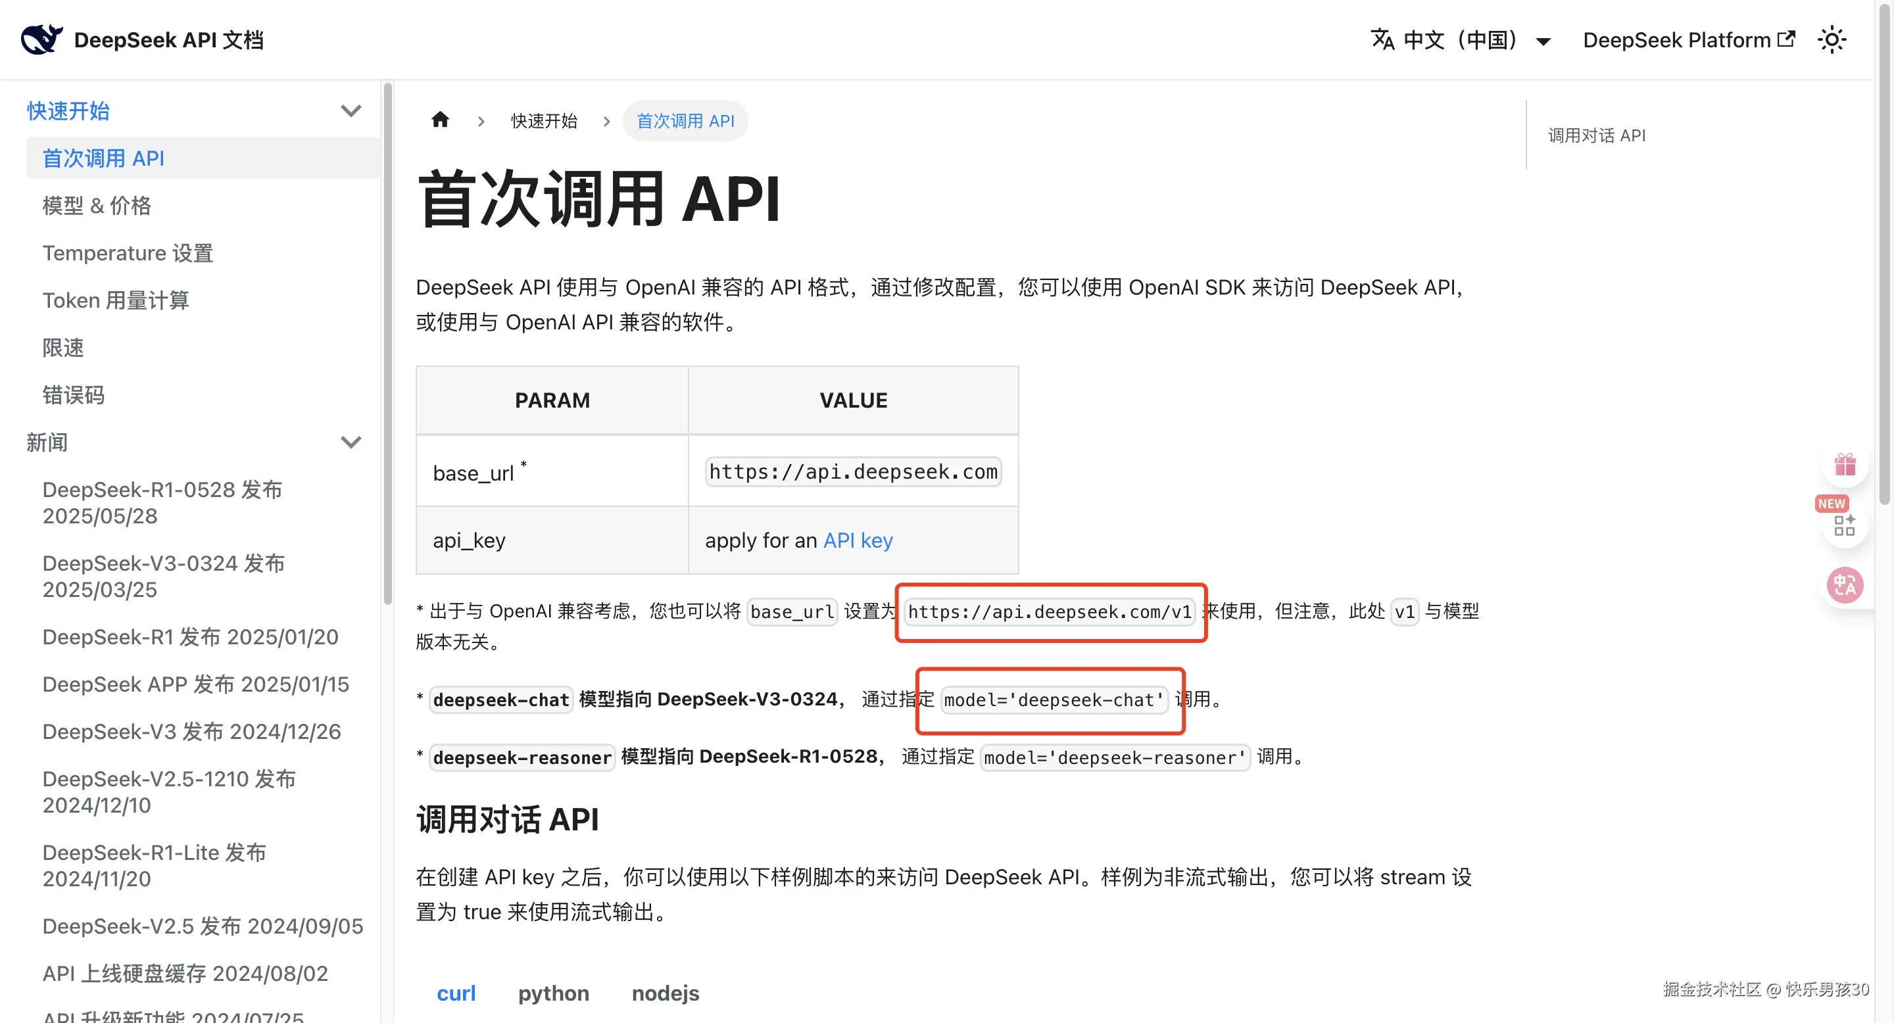Click 快速开始 in the breadcrumb

[x=543, y=120]
